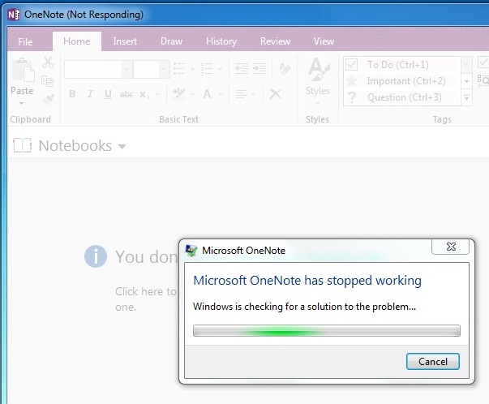489x404 pixels.
Task: Expand the Font Color dropdown arrow
Action: click(x=221, y=94)
